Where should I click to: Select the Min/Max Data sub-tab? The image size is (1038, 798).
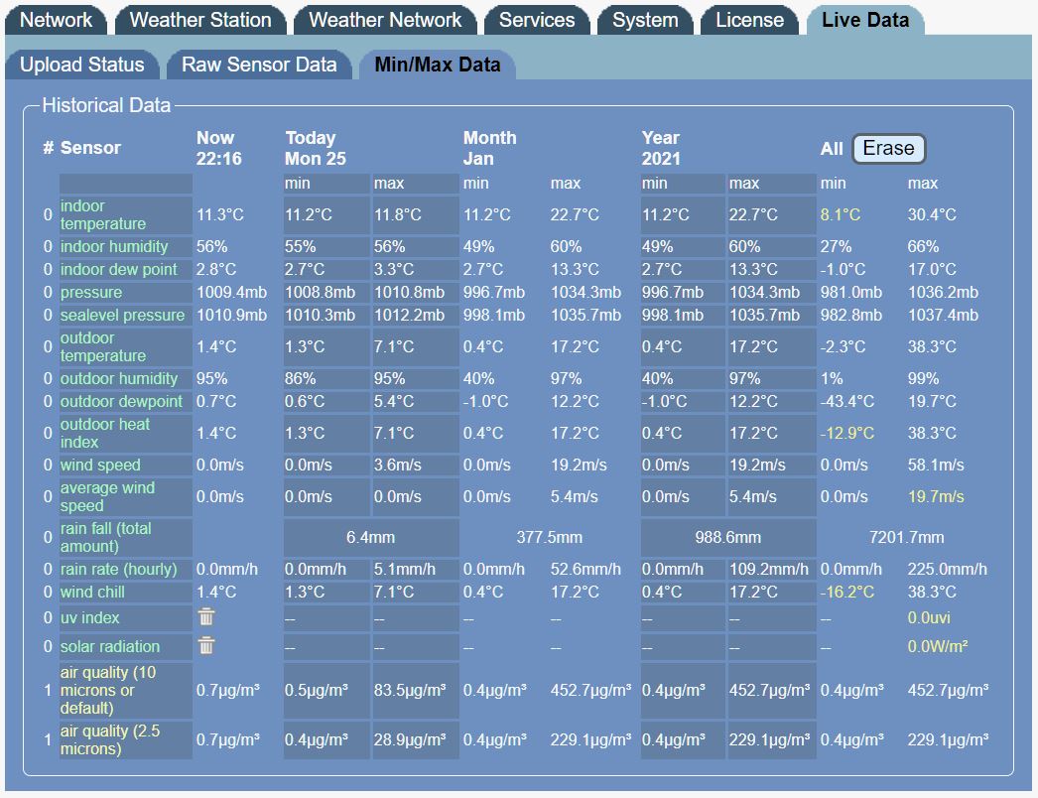point(438,65)
